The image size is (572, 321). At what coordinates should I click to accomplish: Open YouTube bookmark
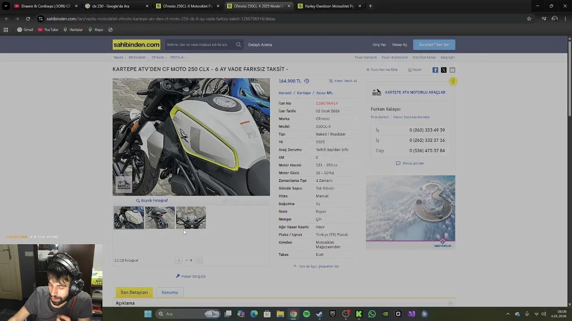point(48,30)
